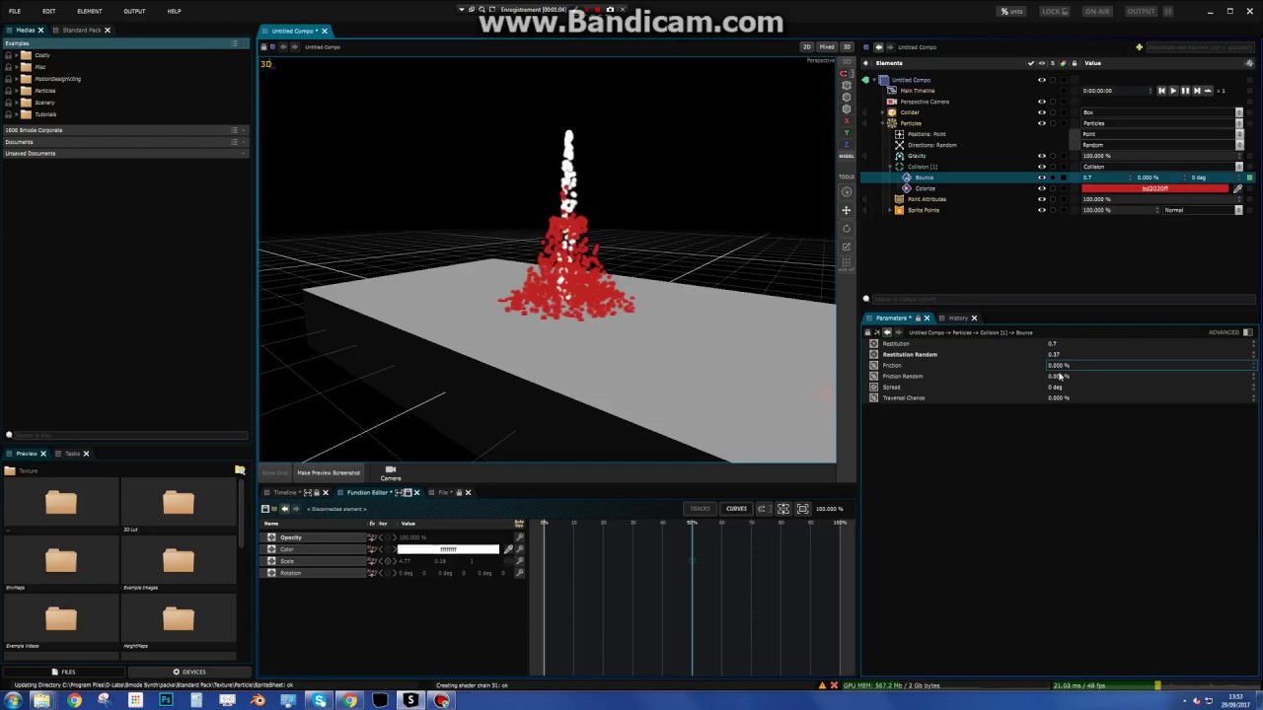
Task: Click the eyedropper icon on the Colorize row
Action: (x=1237, y=188)
